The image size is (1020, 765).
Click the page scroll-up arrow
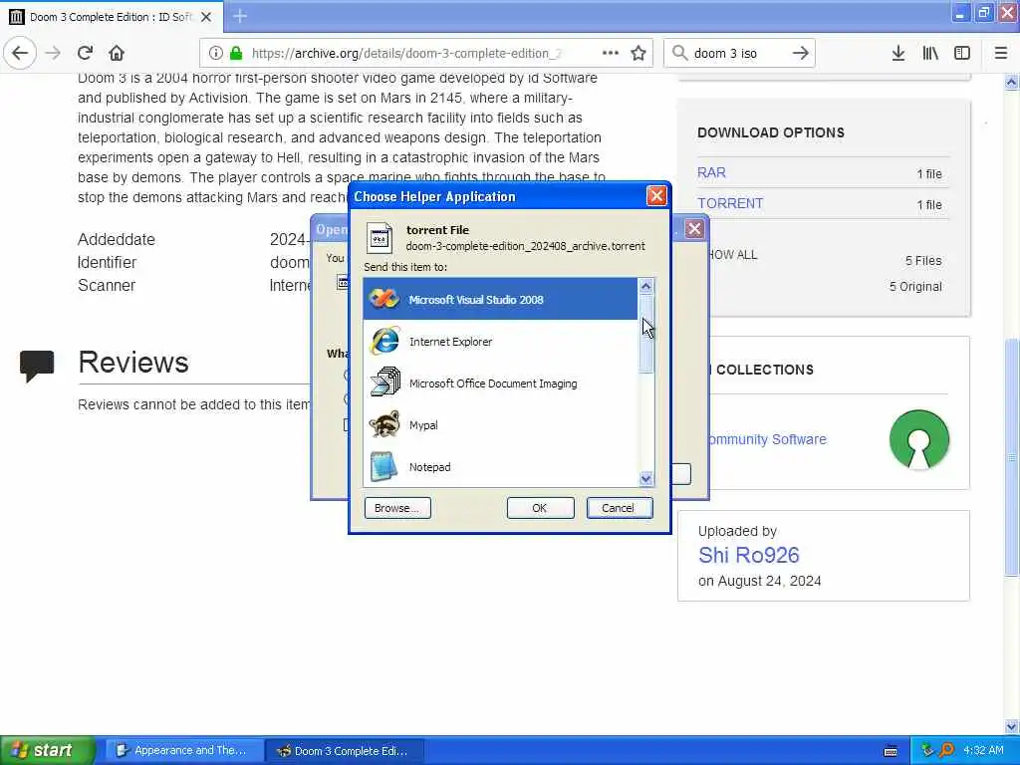1011,82
